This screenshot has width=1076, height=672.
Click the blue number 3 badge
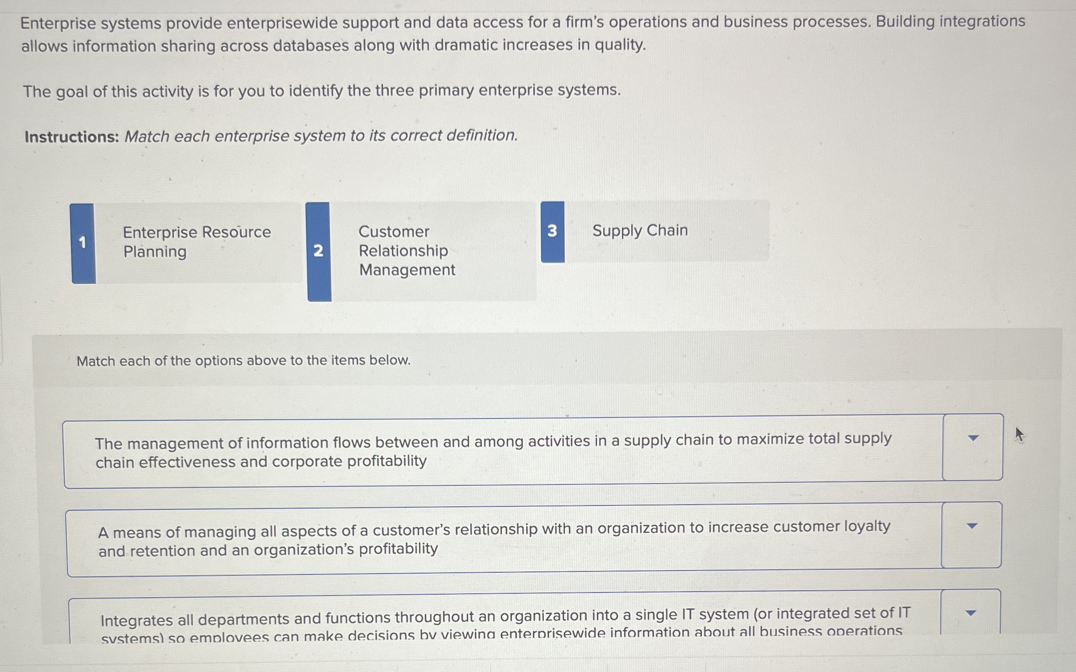552,231
